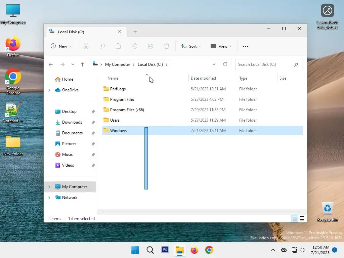Refresh the Local Disk (C:) view

(225, 64)
